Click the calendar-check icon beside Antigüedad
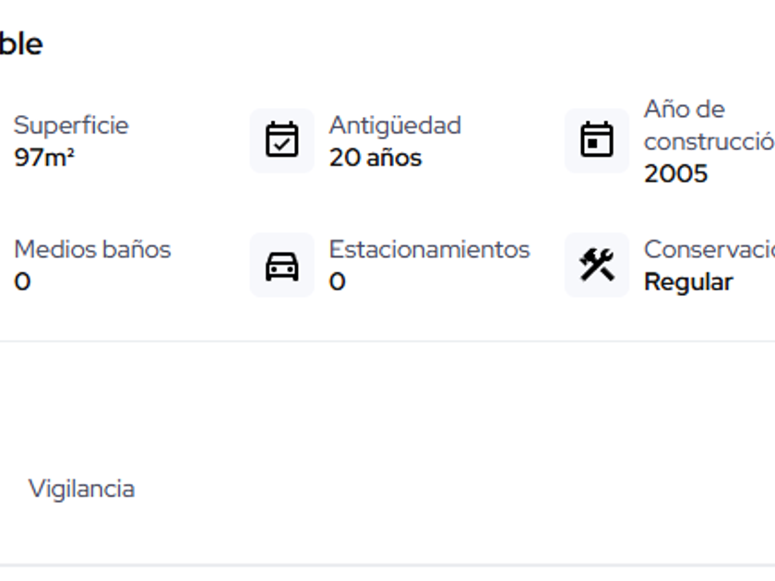Viewport: 775px width, 581px height. coord(281,140)
